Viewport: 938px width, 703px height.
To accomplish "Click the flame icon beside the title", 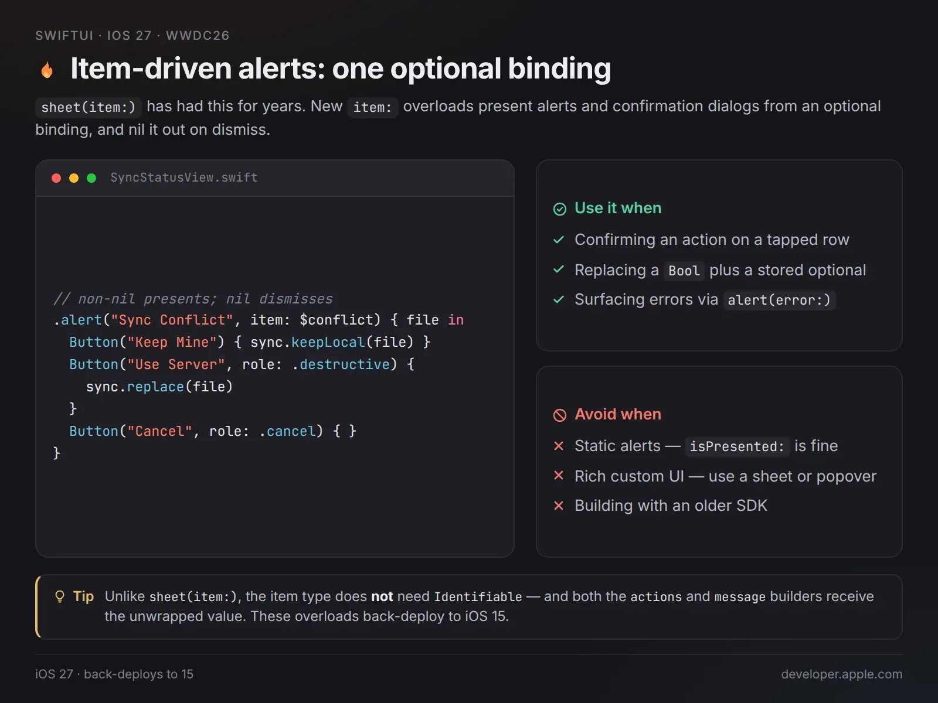I will 47,70.
